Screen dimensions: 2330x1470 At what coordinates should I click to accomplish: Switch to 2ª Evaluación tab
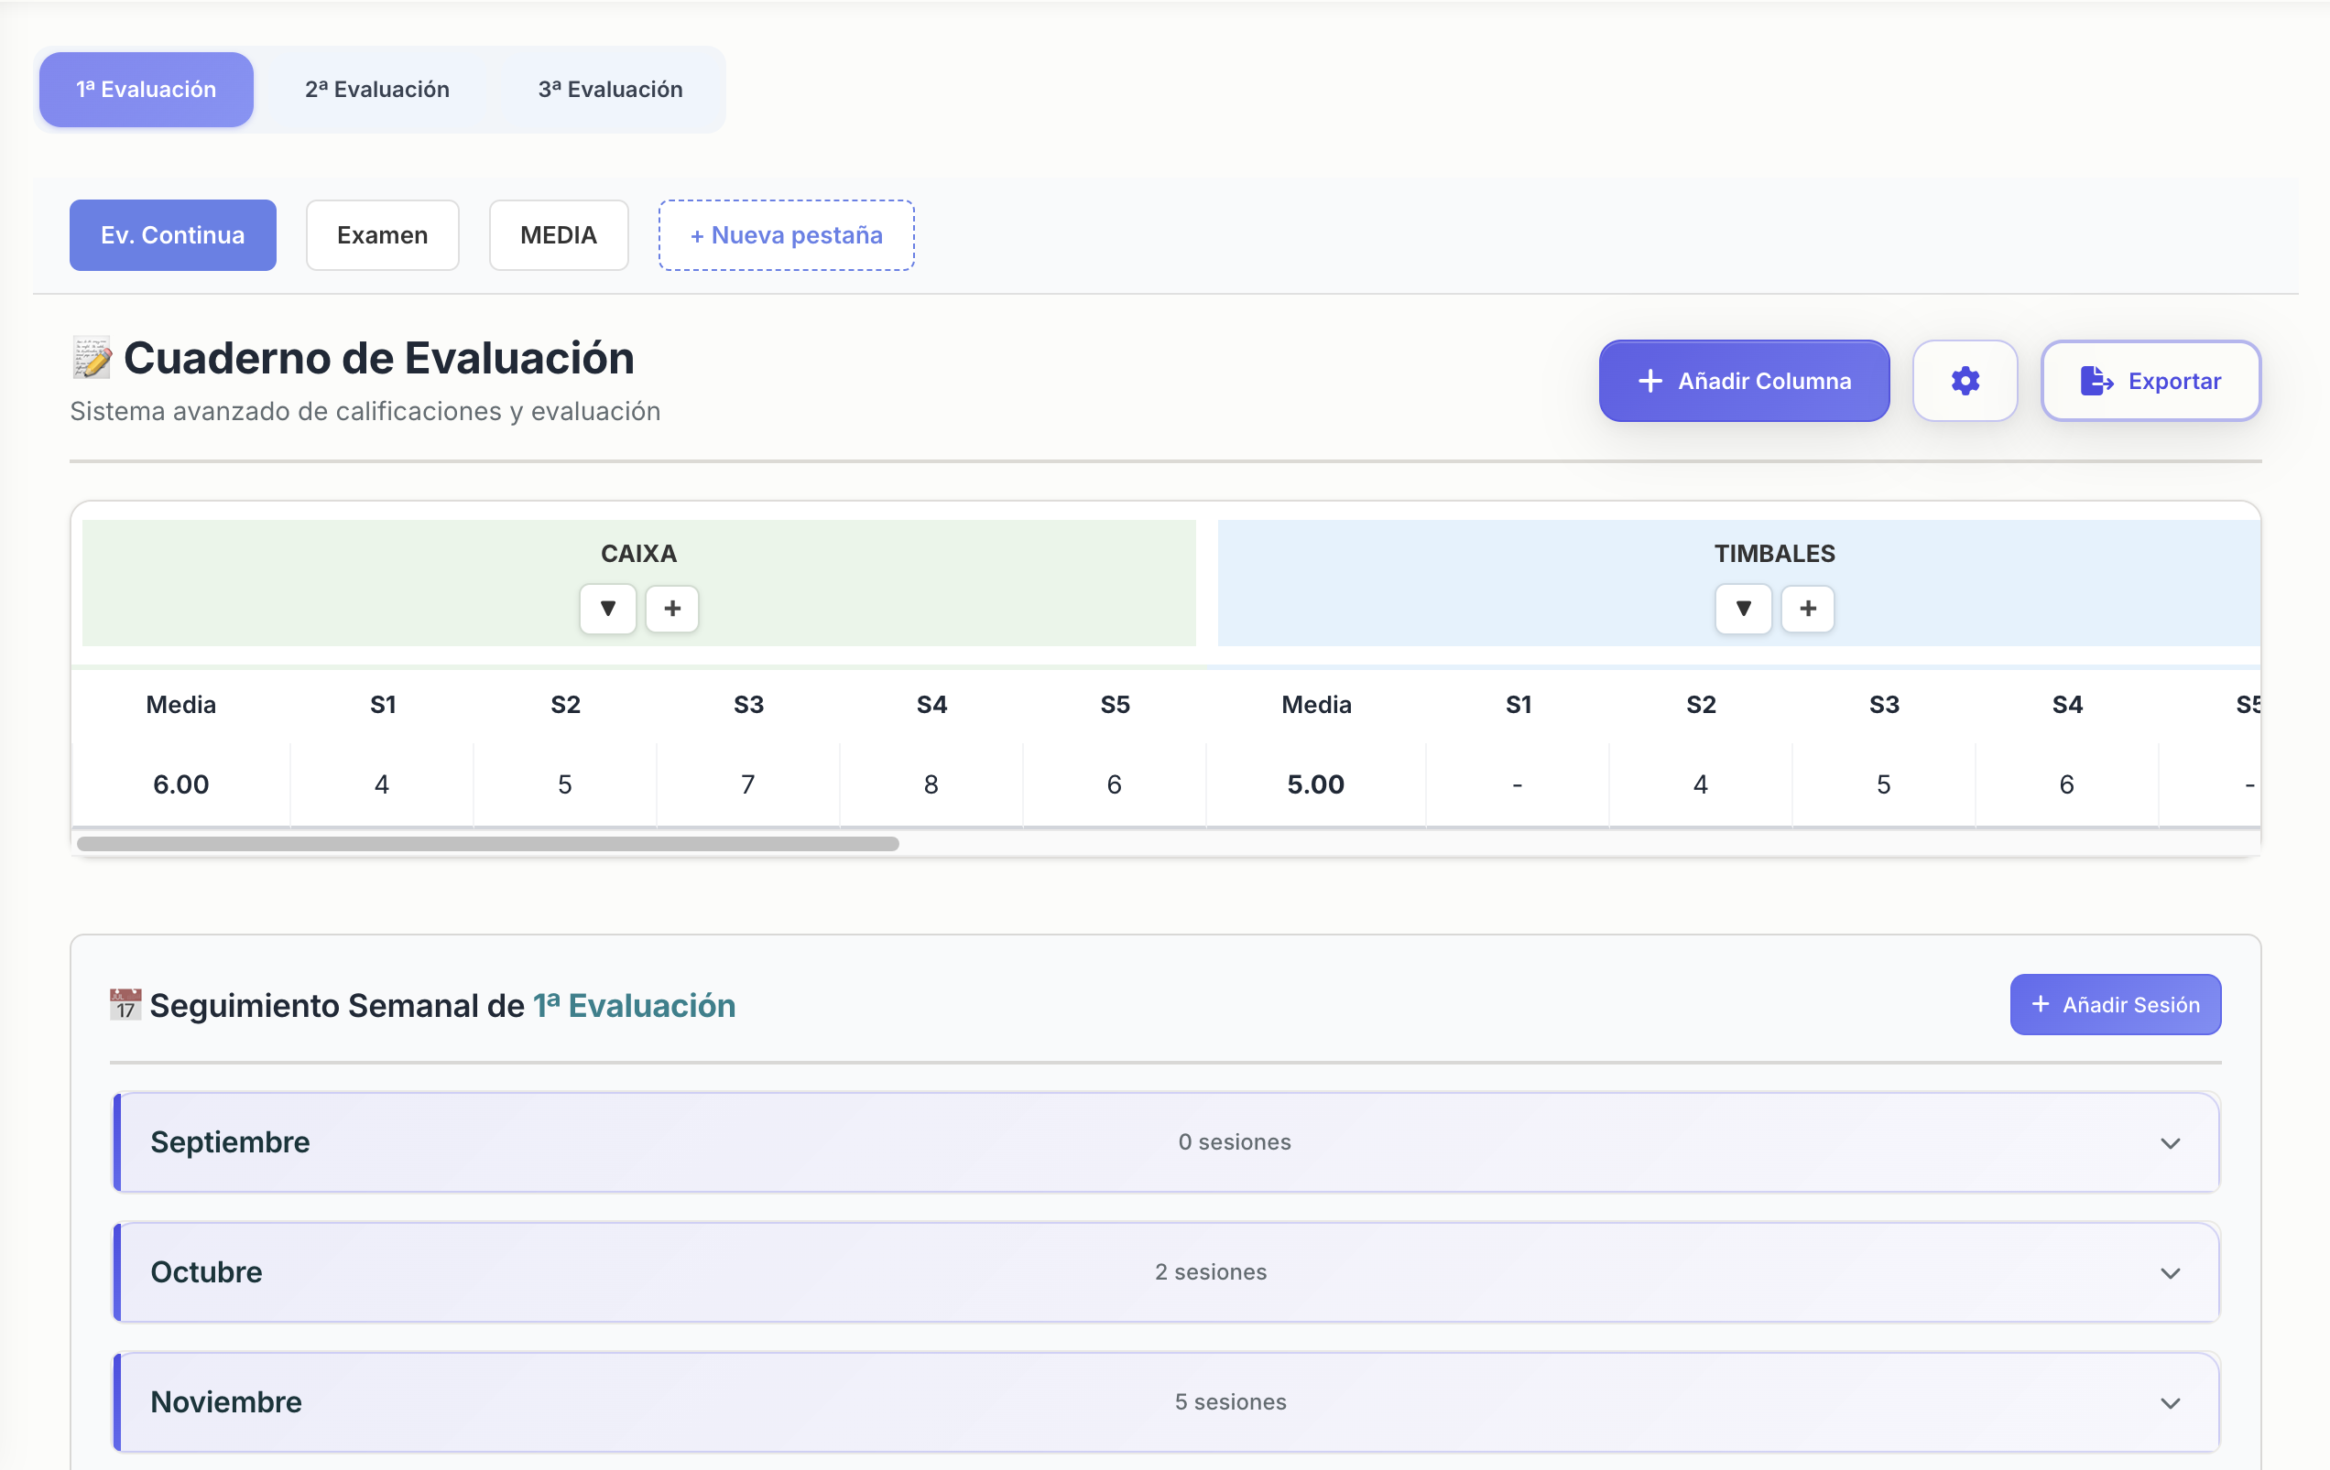[x=377, y=89]
